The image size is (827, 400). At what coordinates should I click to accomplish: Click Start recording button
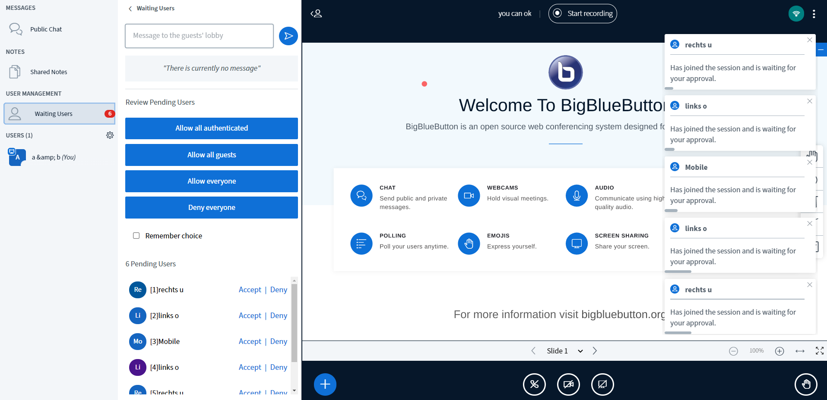click(583, 13)
